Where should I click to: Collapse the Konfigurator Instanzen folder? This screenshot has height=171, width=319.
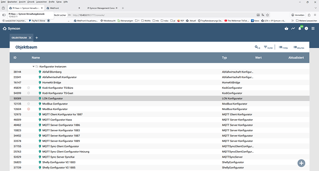pos(34,67)
